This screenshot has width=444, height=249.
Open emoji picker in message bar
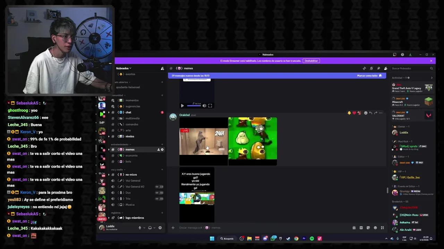pos(375,228)
